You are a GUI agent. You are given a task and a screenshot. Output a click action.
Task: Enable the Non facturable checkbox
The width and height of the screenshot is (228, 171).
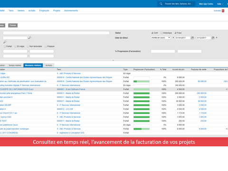(28, 47)
